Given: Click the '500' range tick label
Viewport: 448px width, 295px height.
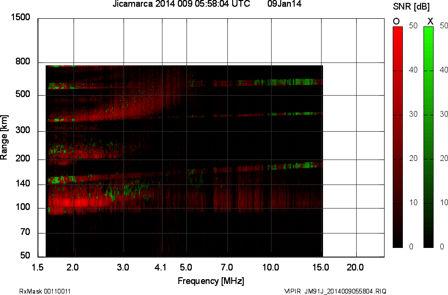Looking at the screenshot, I should point(23,94).
